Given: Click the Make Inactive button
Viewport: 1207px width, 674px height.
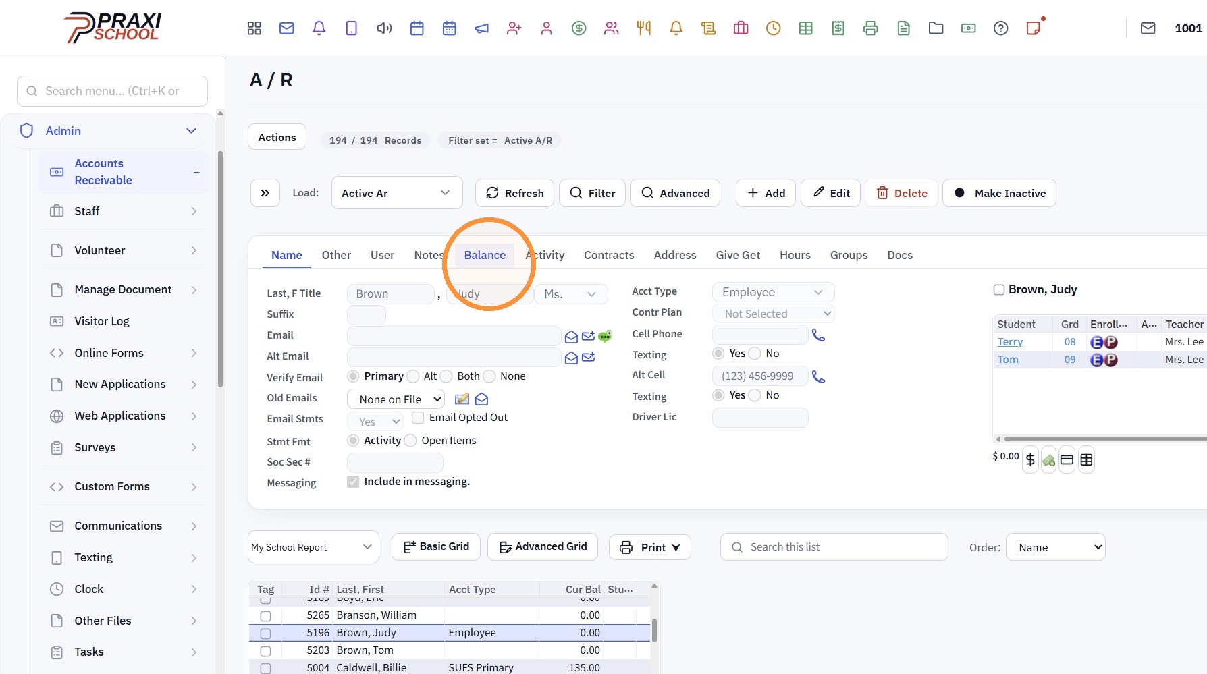Looking at the screenshot, I should (999, 193).
